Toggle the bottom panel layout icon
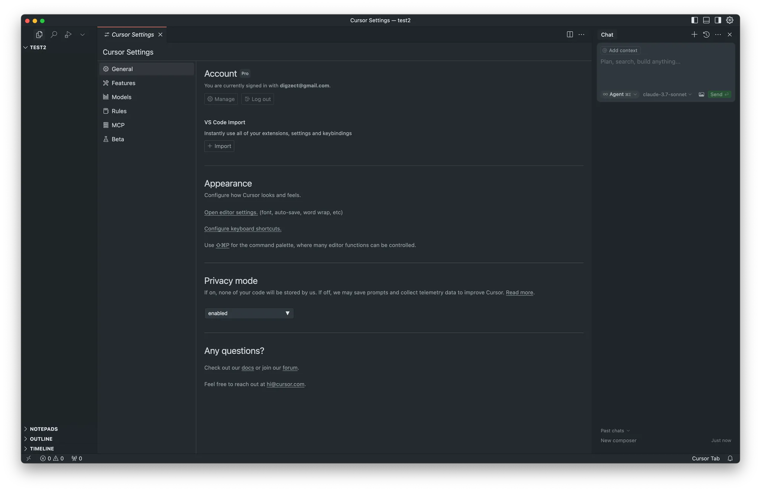This screenshot has width=761, height=491. click(x=706, y=20)
